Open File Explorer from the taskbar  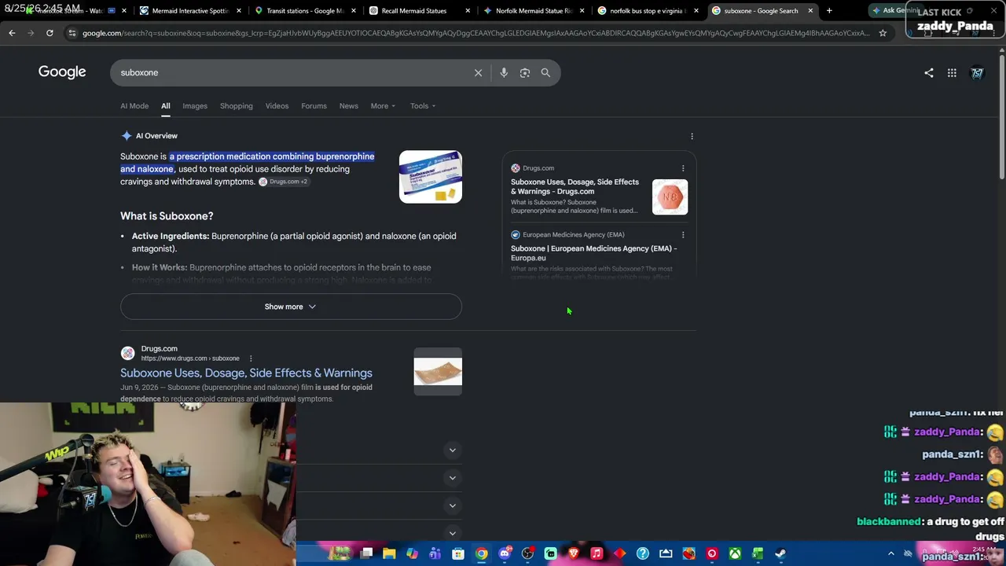(389, 553)
